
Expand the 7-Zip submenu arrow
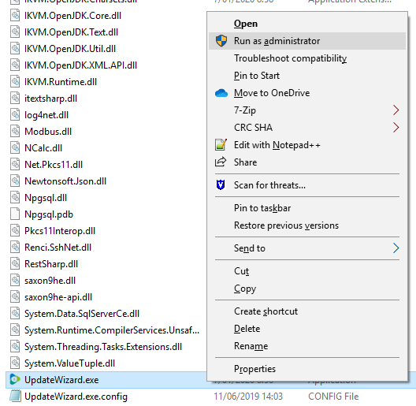click(x=396, y=110)
